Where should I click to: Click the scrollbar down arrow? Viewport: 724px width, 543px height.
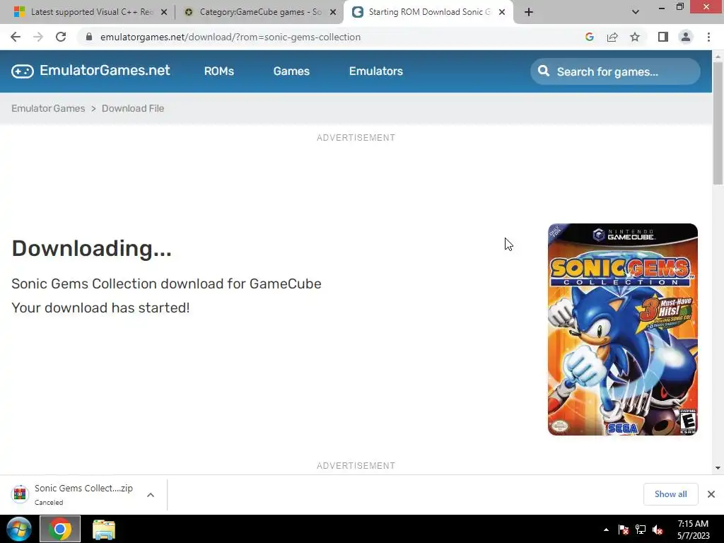tap(718, 468)
